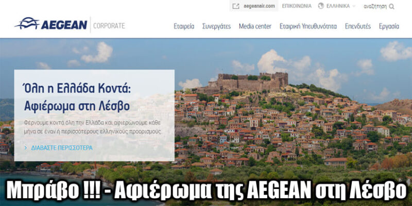Click the chevron before ΔΙΑΒΑΣΤΕ ΠΕΡΙΣΣΟΤΕΡΑ
Viewport: 412px width, 206px height.
coord(25,148)
